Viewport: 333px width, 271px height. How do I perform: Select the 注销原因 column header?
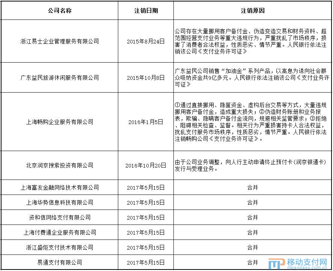click(253, 10)
